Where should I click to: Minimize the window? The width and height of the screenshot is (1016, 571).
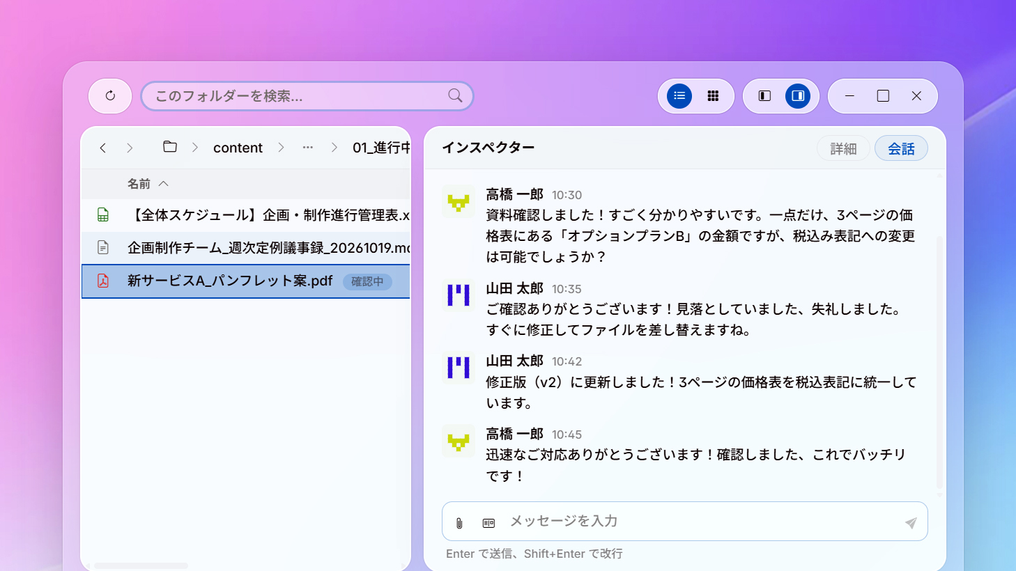click(x=849, y=96)
